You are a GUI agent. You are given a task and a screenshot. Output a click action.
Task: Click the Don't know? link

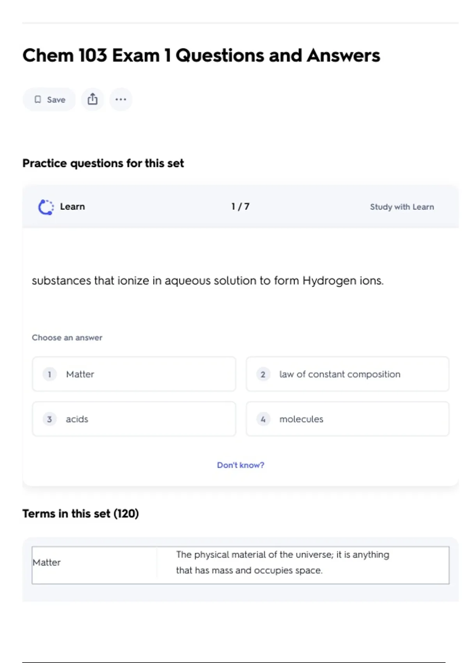click(241, 465)
